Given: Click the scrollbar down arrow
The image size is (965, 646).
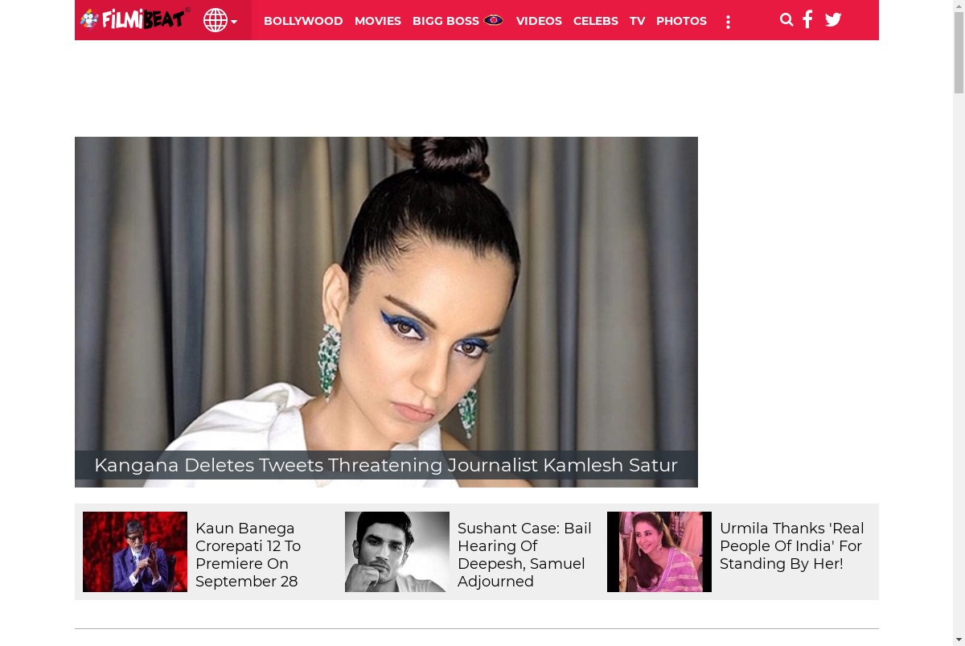Looking at the screenshot, I should 959,640.
